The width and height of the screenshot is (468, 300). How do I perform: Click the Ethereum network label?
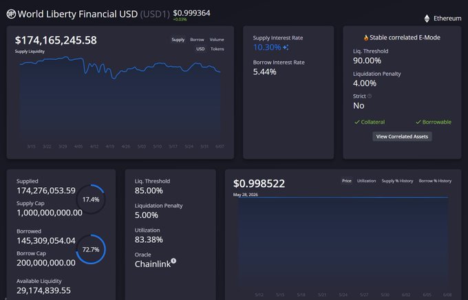pos(447,19)
